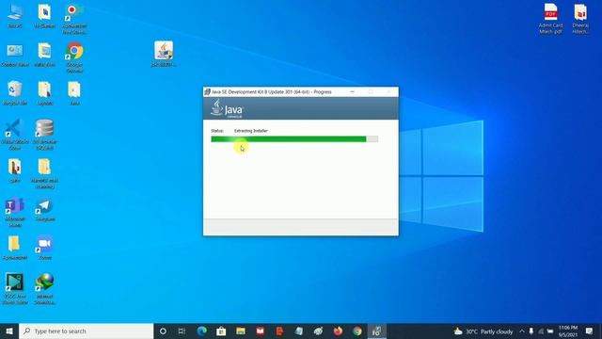Launch Microsoft Teams from the desktop
Screen dimensions: 602x339
point(15,213)
